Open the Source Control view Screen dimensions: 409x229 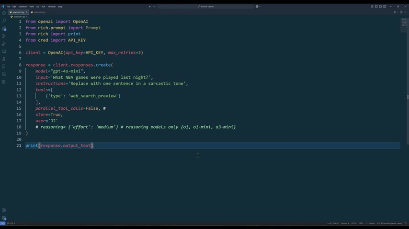tap(4, 36)
